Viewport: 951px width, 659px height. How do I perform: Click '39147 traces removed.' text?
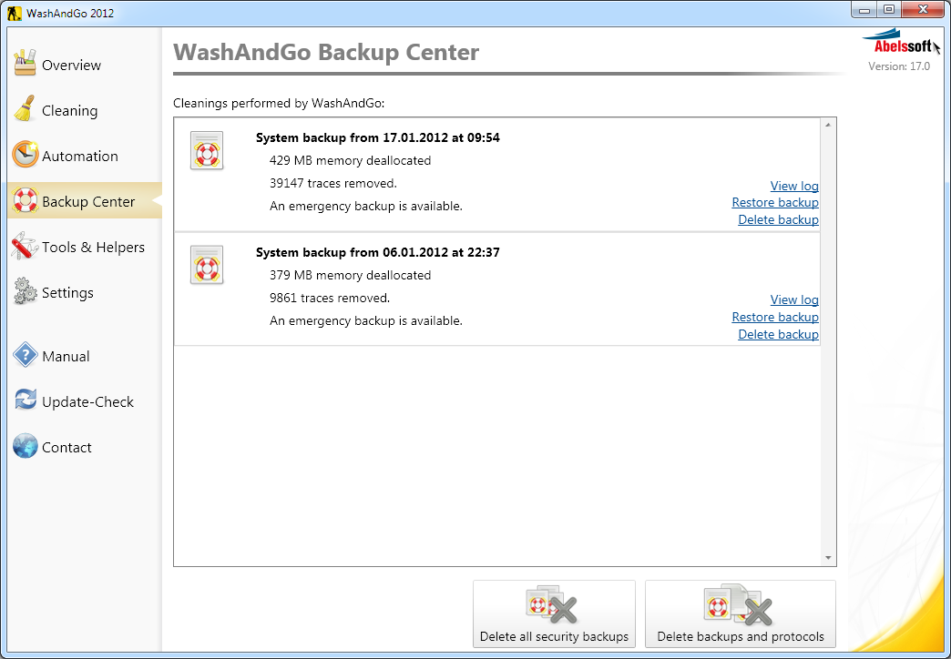click(x=333, y=183)
